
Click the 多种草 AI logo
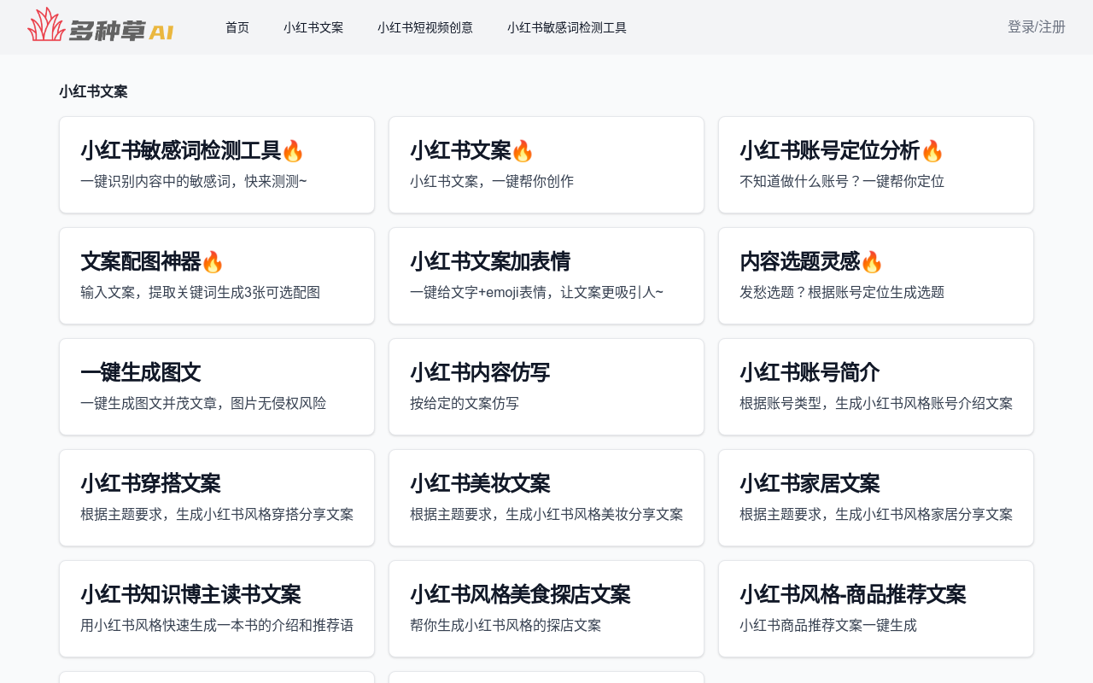click(x=101, y=26)
